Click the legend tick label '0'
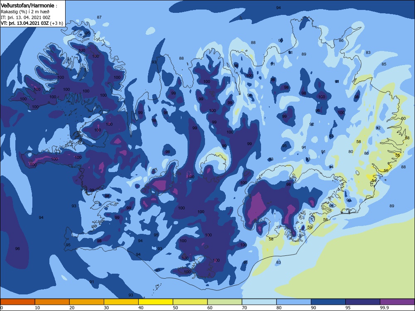Screen dimensions: 415x311 [2, 308]
